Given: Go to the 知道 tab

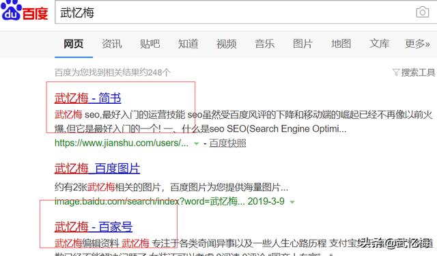Looking at the screenshot, I should (188, 44).
